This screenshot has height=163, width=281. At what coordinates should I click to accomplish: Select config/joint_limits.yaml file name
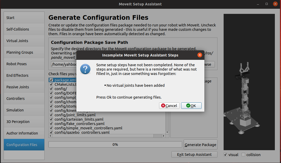coord(75,115)
